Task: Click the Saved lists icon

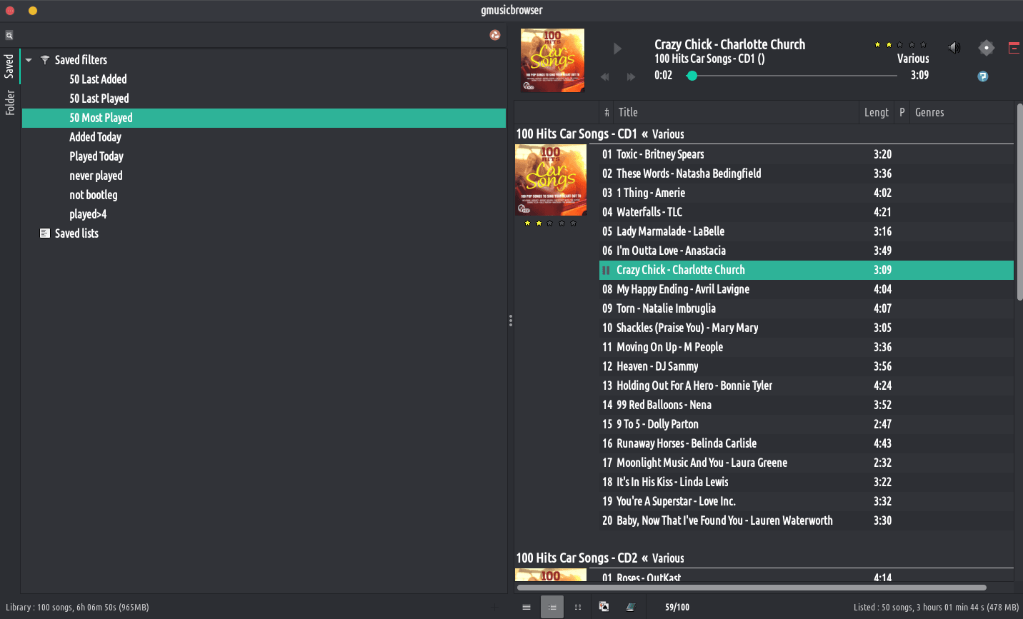Action: [x=45, y=233]
